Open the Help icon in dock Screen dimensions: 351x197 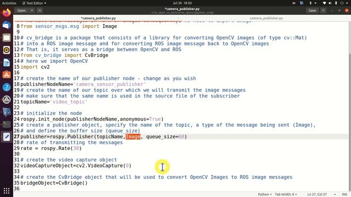point(7,87)
